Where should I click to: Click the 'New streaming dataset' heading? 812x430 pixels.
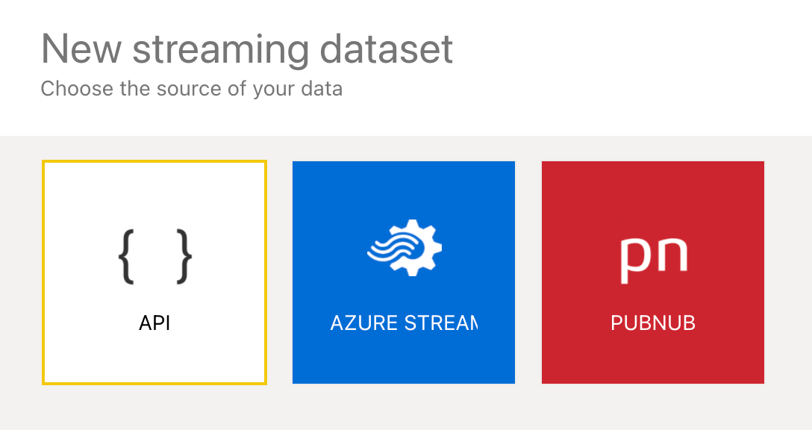pos(247,49)
